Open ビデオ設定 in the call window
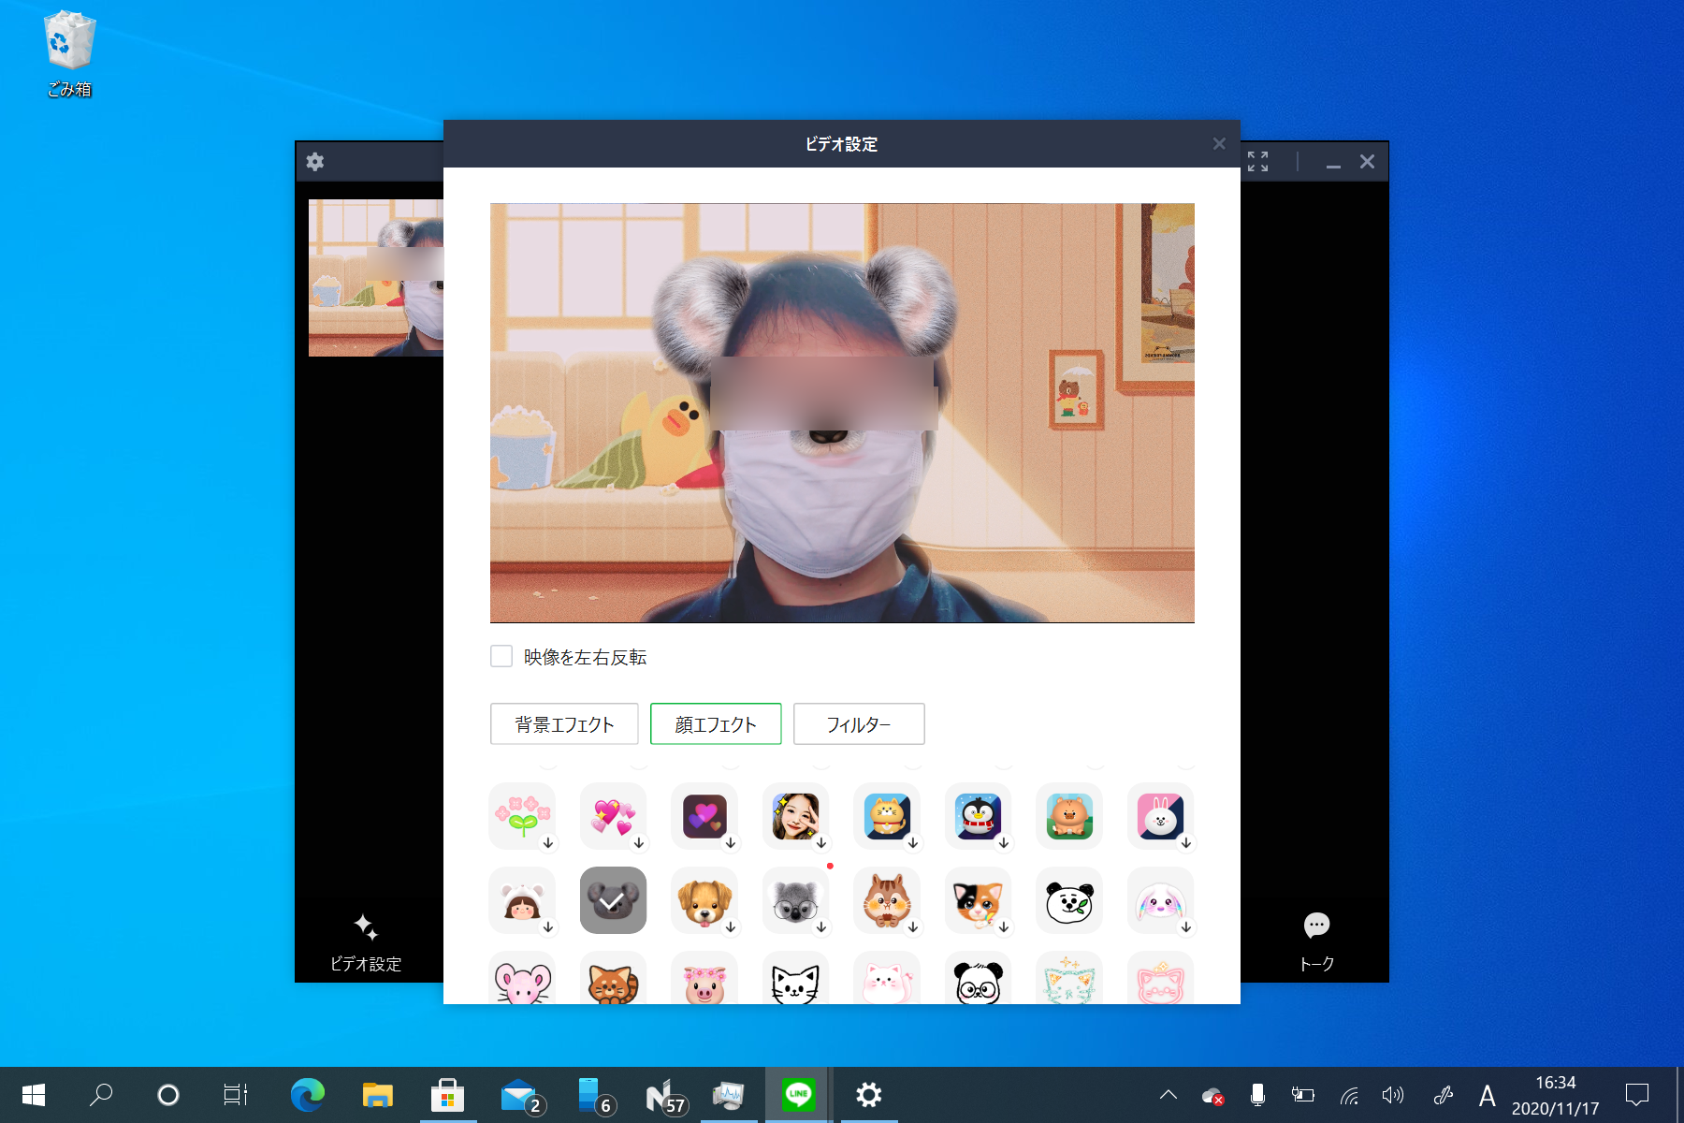Screen dimensions: 1684x1123 coord(366,942)
